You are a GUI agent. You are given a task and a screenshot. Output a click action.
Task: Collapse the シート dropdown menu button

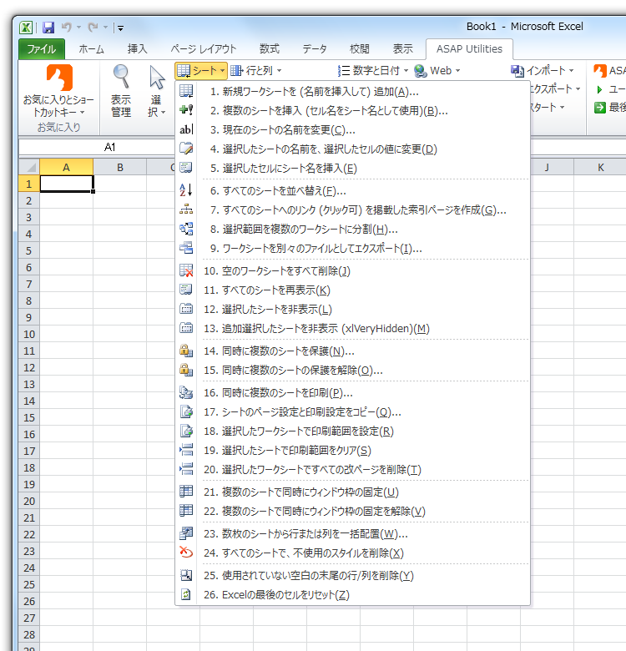tap(201, 71)
